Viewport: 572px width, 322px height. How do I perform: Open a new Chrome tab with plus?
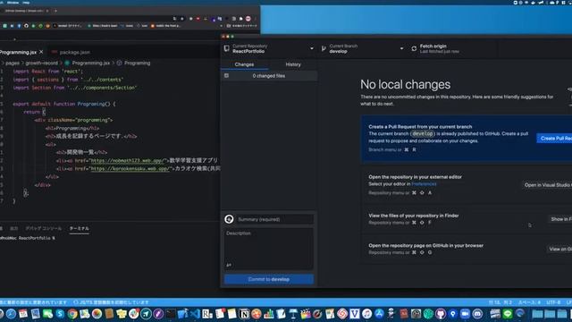point(55,11)
